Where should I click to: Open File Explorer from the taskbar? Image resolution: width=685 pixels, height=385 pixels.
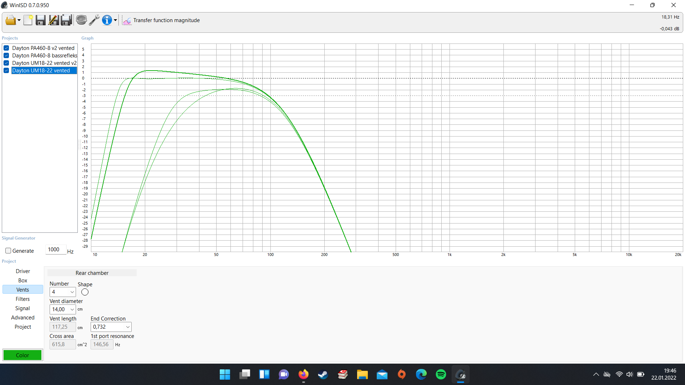click(x=362, y=374)
